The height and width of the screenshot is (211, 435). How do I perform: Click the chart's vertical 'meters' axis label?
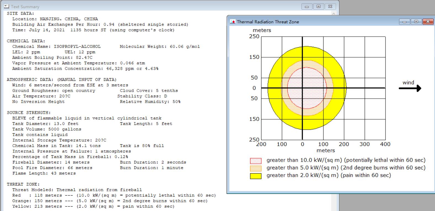coord(262,30)
